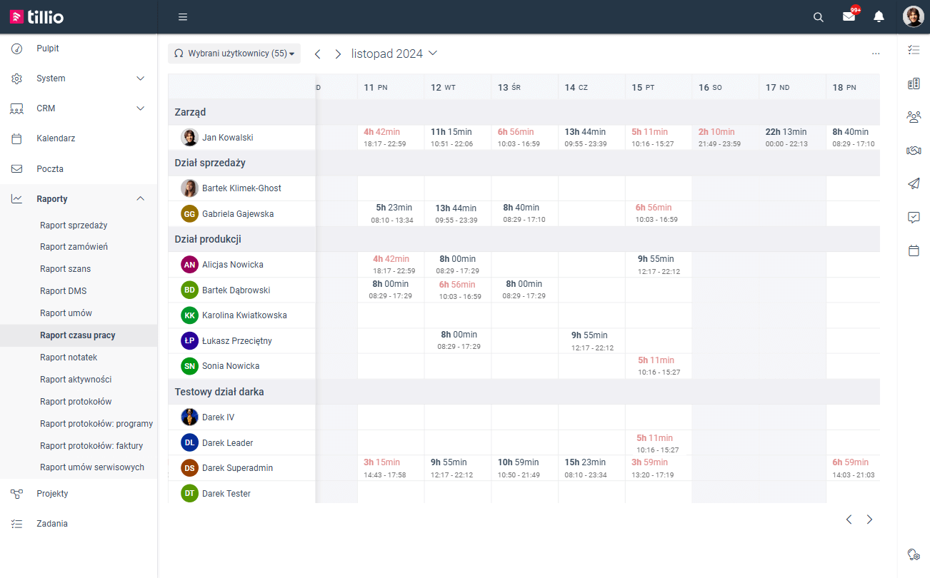Click the Dział produkcji group header
This screenshot has height=578, width=930.
pyautogui.click(x=207, y=239)
